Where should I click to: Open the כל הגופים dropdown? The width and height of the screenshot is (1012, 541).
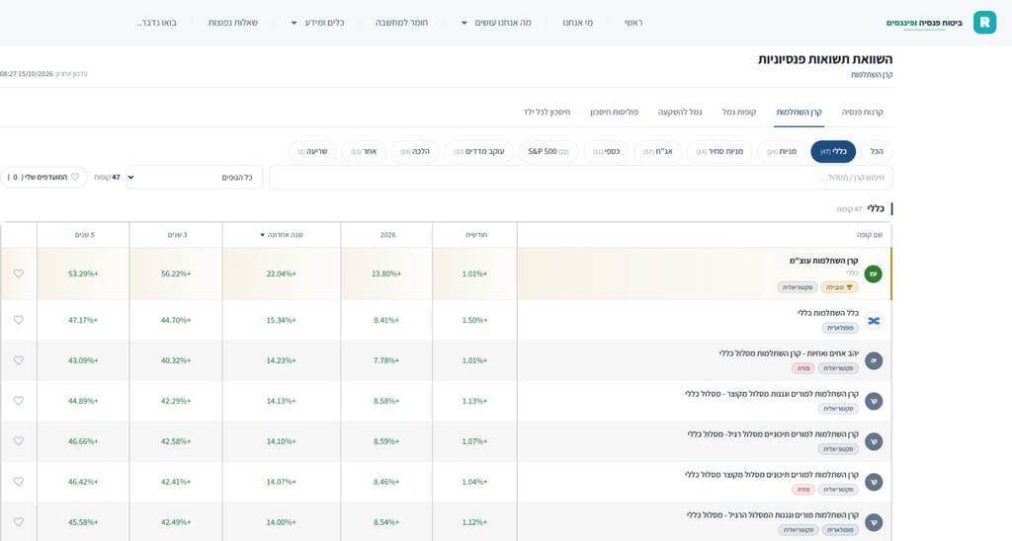195,178
